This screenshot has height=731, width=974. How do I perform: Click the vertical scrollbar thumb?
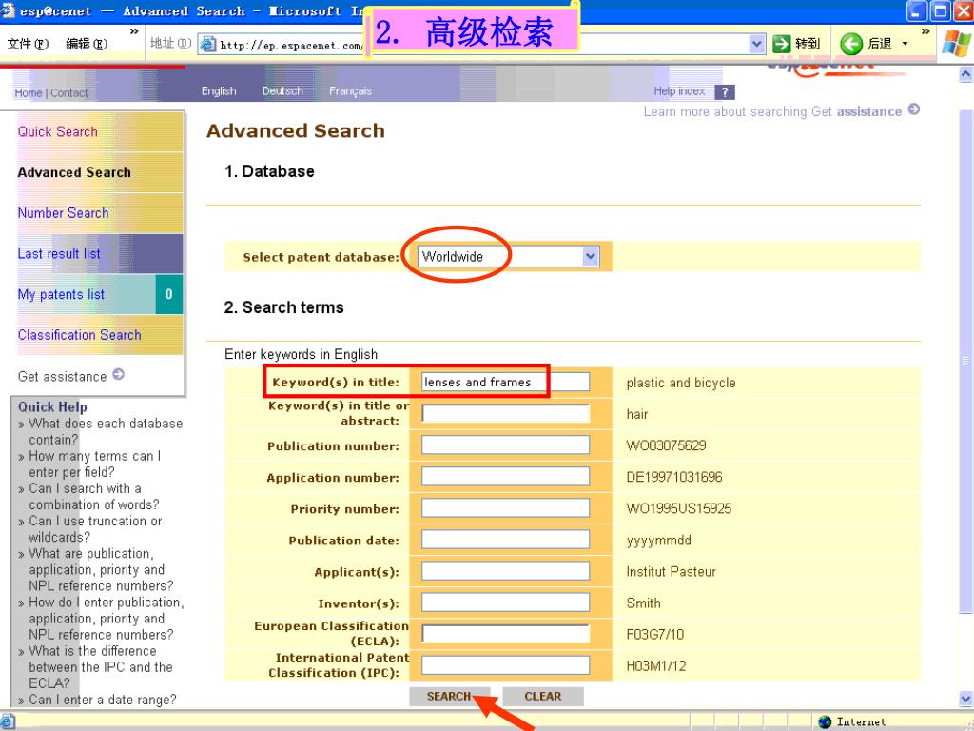[966, 361]
